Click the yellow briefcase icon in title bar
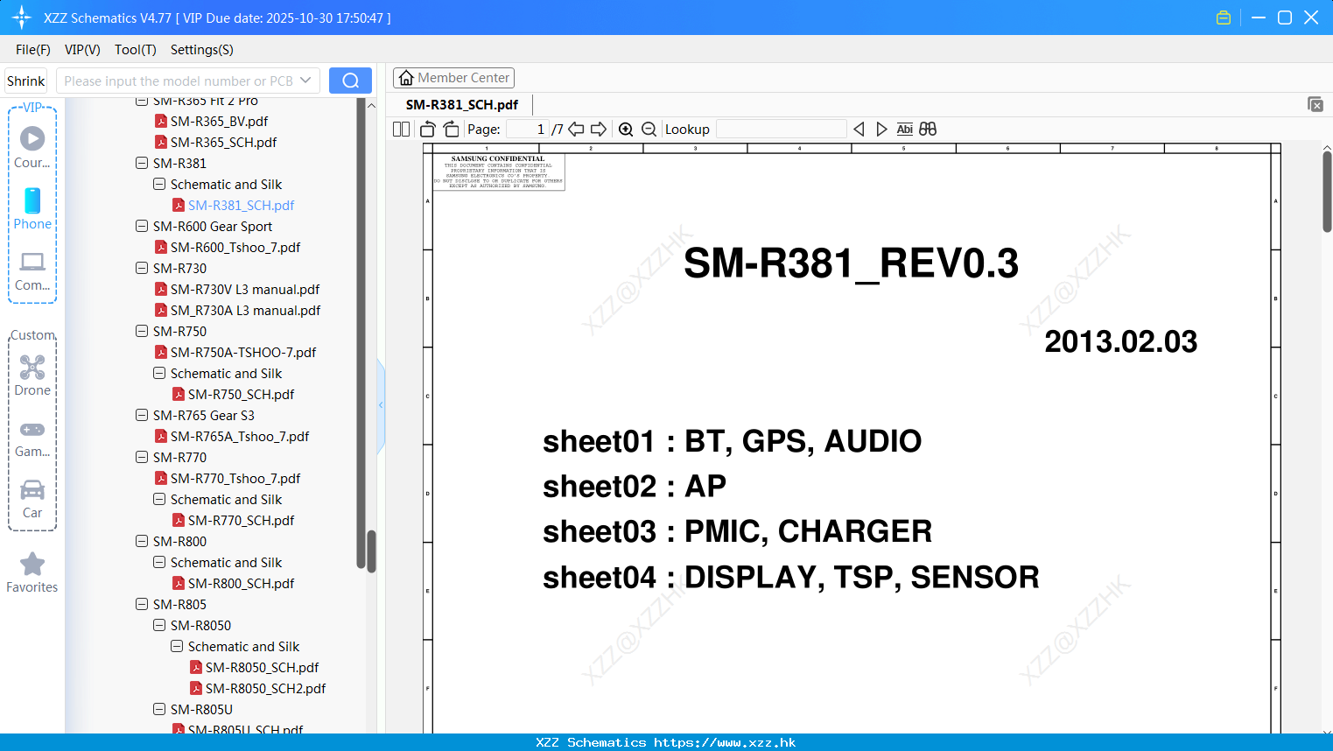Viewport: 1333px width, 751px height. point(1224,18)
